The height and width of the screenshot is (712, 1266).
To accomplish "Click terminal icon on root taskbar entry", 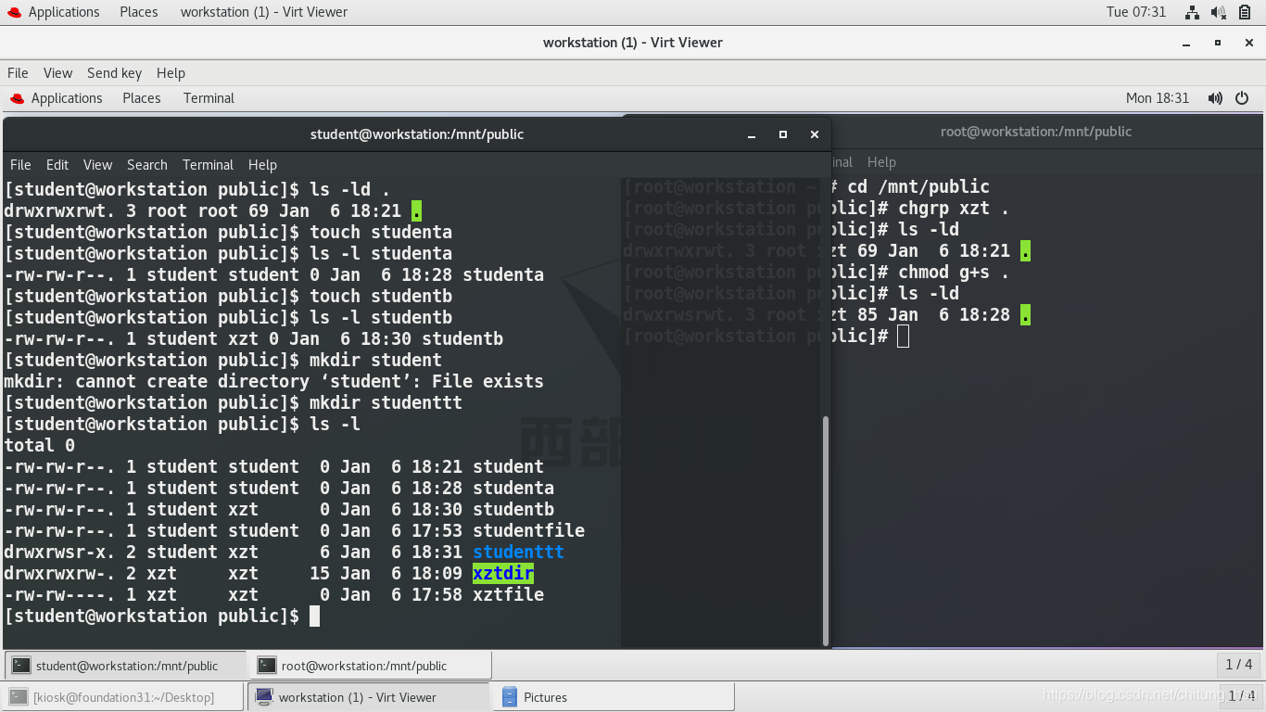I will pos(267,665).
